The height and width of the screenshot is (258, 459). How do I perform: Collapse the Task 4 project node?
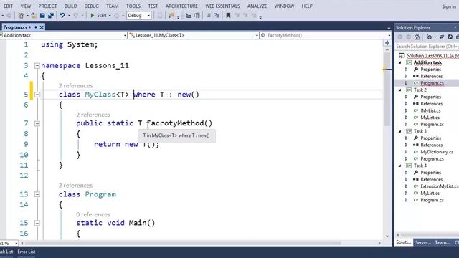point(400,166)
